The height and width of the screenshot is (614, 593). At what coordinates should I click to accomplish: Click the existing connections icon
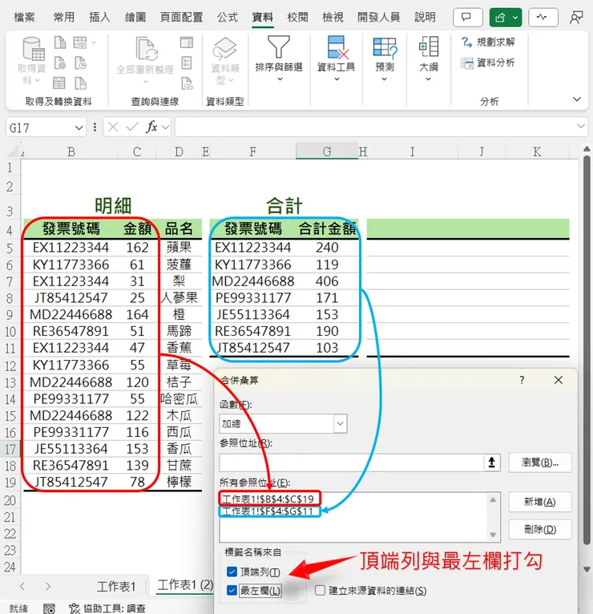(x=80, y=83)
